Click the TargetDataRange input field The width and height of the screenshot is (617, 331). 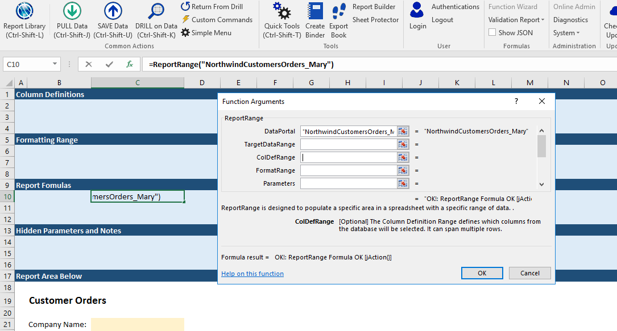tap(349, 145)
